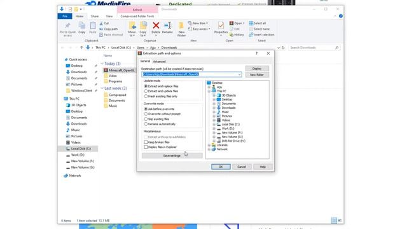The height and width of the screenshot is (229, 407).
Task: Click Select all in the ribbon
Action: click(x=257, y=23)
